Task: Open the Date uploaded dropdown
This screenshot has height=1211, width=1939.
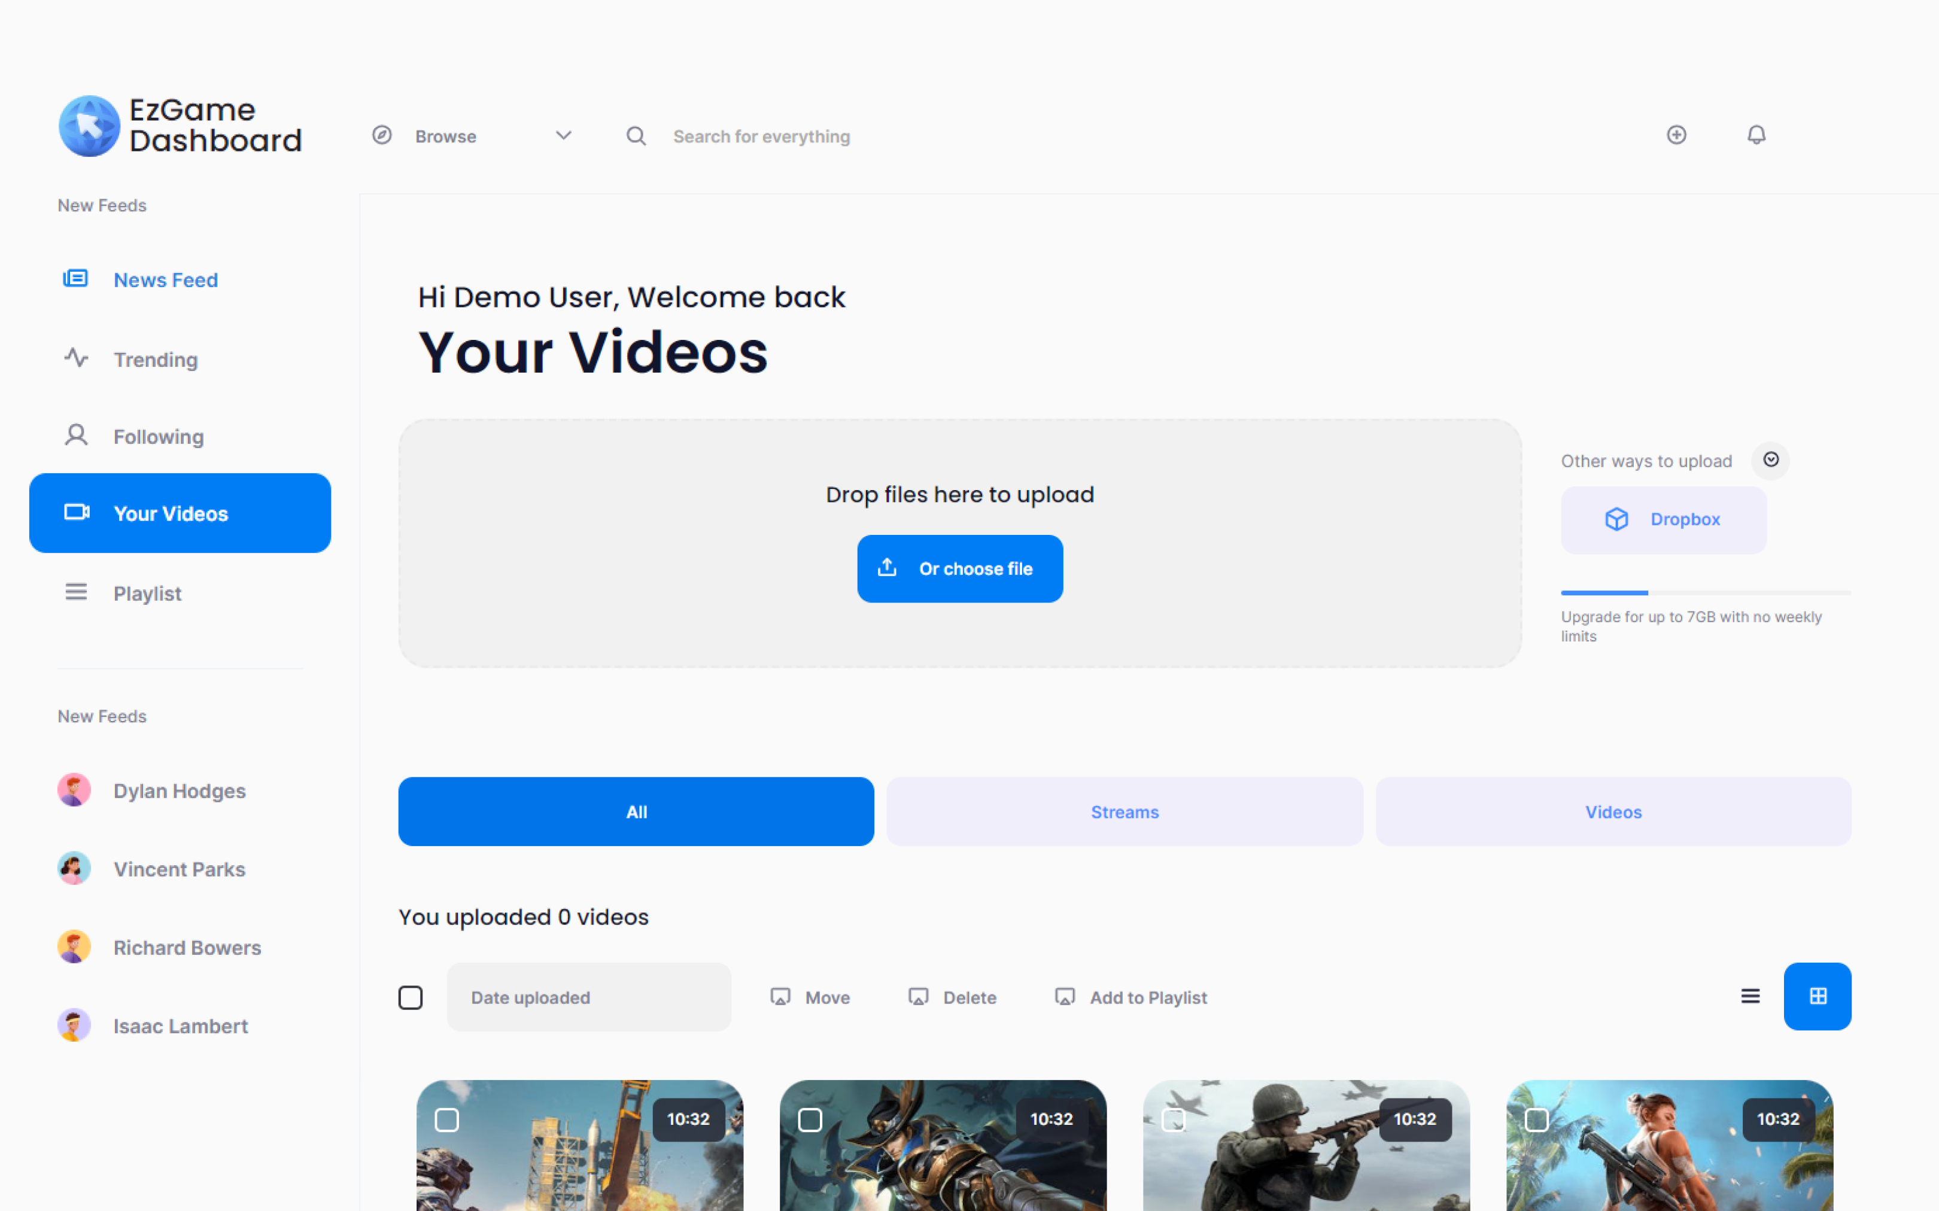Action: point(588,997)
